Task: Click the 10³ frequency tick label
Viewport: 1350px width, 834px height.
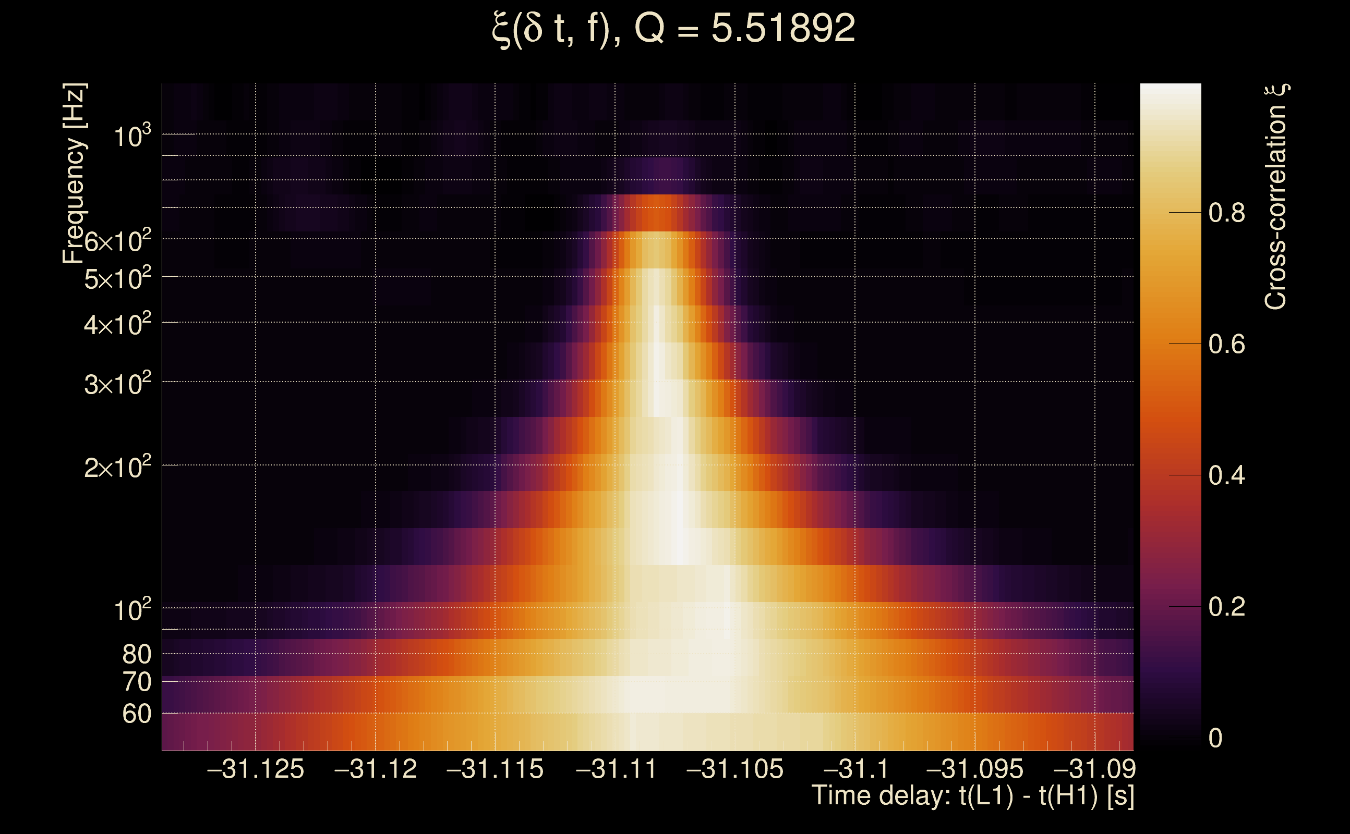Action: point(132,136)
